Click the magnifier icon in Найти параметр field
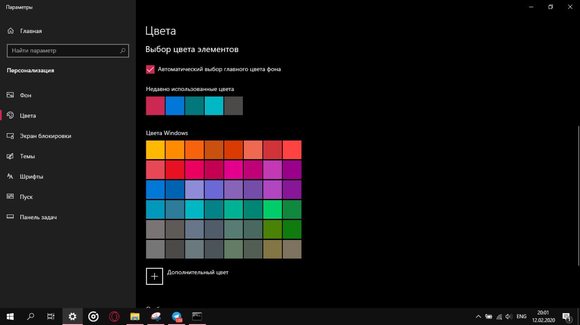Image resolution: width=580 pixels, height=325 pixels. coord(123,51)
